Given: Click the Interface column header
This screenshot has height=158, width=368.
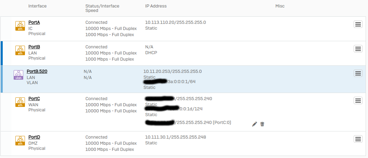Looking at the screenshot, I should 37,6.
